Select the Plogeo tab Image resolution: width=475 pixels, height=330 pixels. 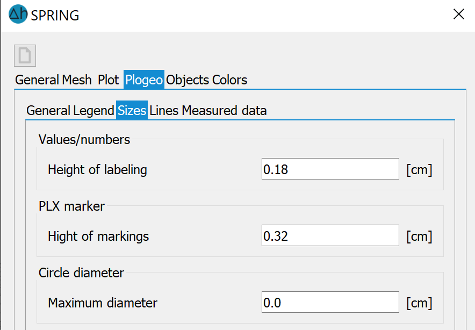pyautogui.click(x=144, y=80)
